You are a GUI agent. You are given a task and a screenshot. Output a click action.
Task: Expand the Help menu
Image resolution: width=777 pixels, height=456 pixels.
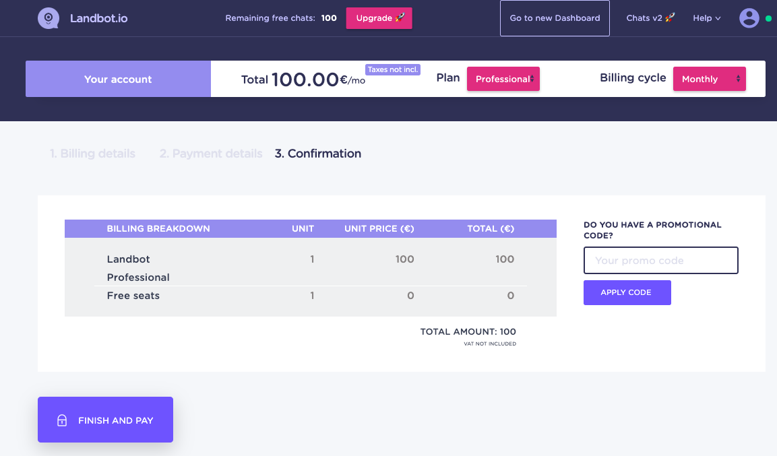(706, 18)
